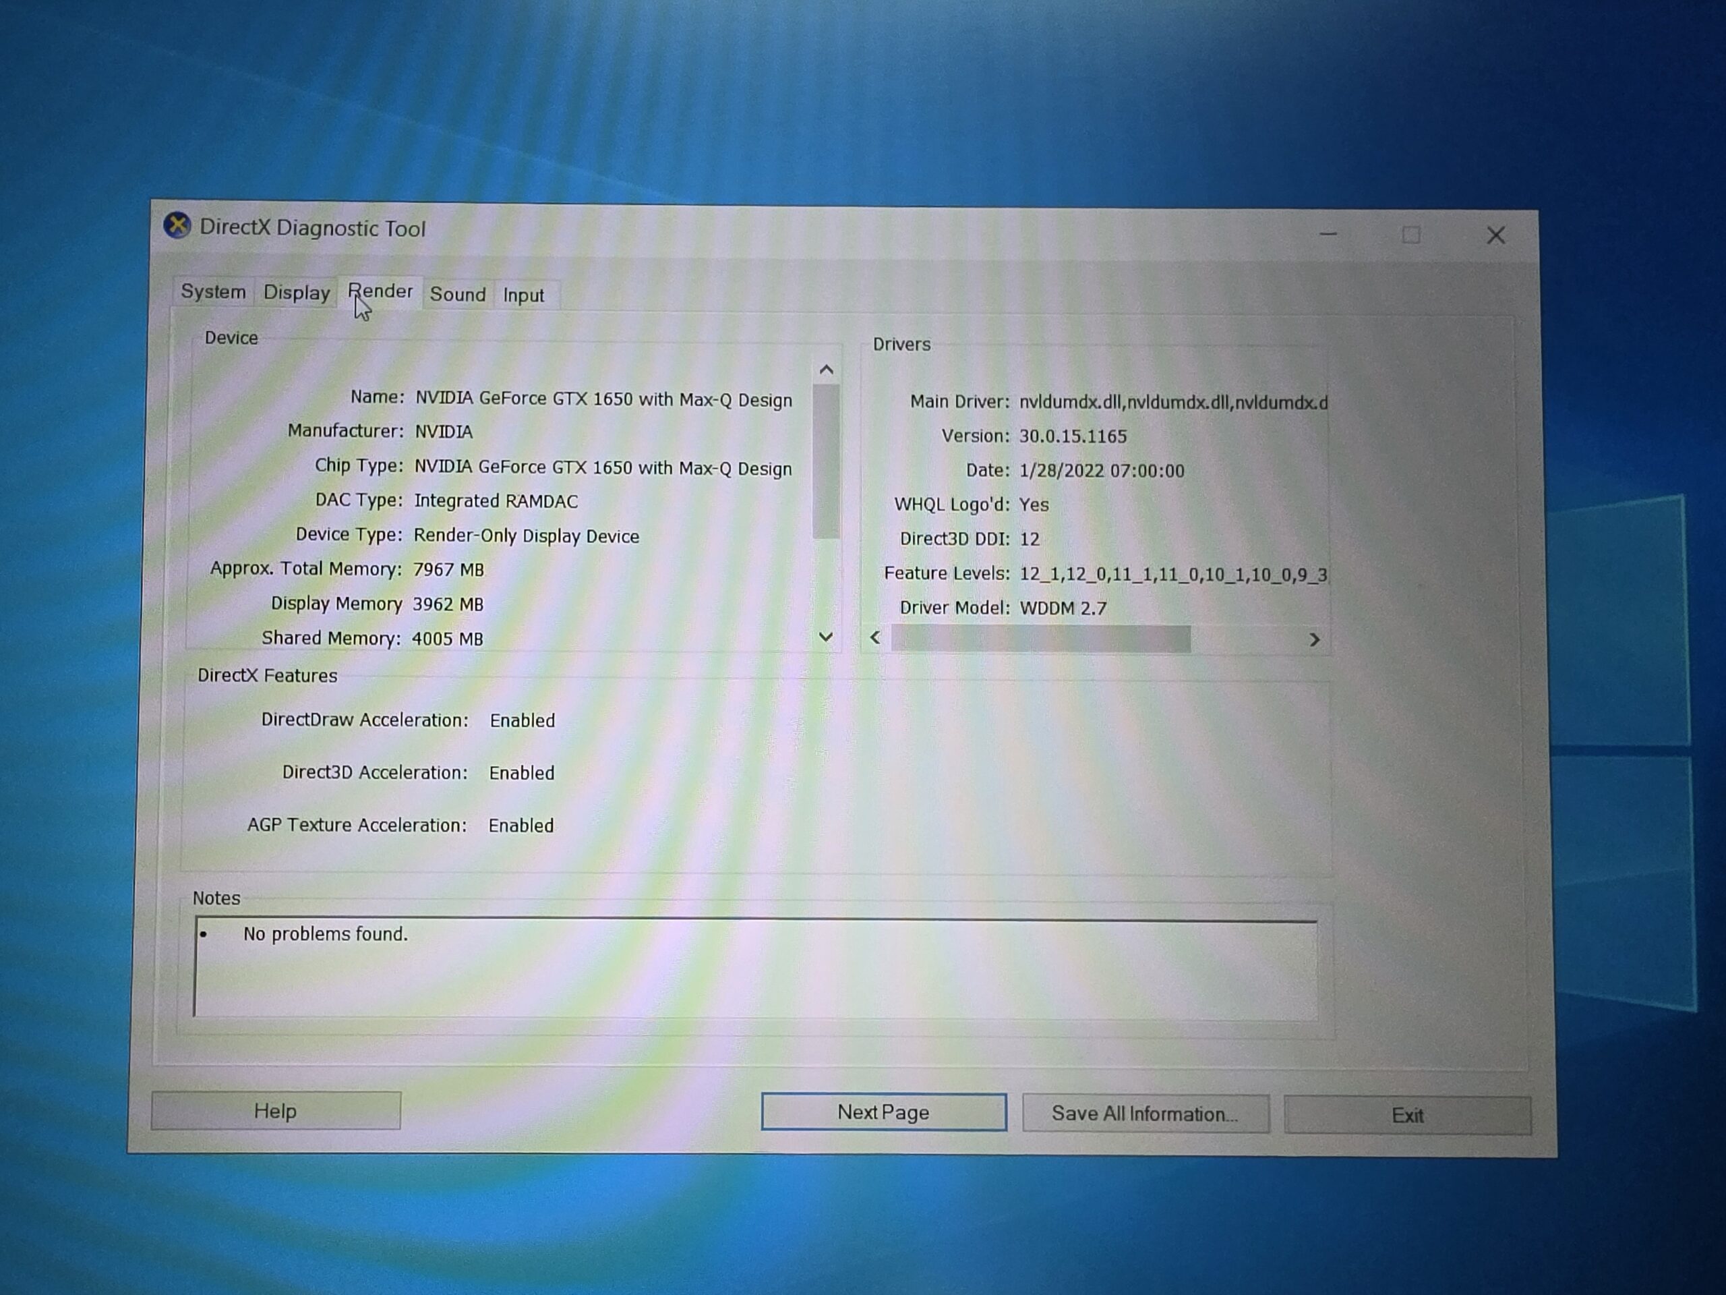Click Save All Information button
The height and width of the screenshot is (1295, 1726).
(1145, 1114)
